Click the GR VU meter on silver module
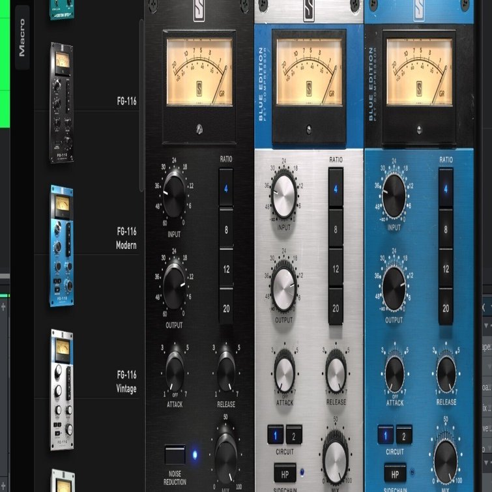 coord(309,72)
